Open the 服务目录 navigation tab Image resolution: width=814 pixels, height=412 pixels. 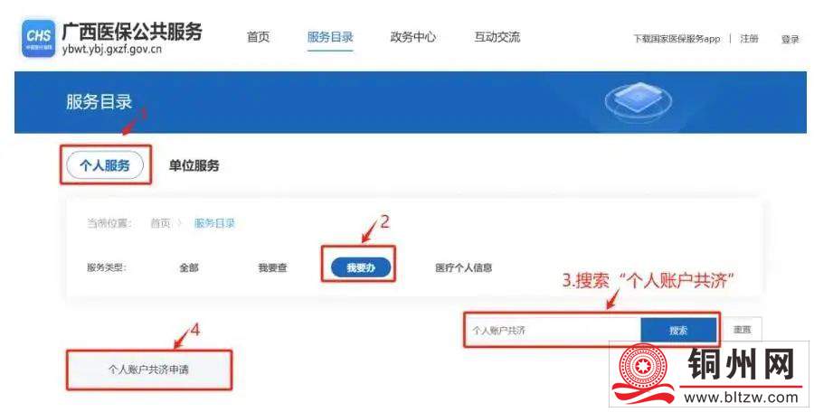pyautogui.click(x=330, y=37)
